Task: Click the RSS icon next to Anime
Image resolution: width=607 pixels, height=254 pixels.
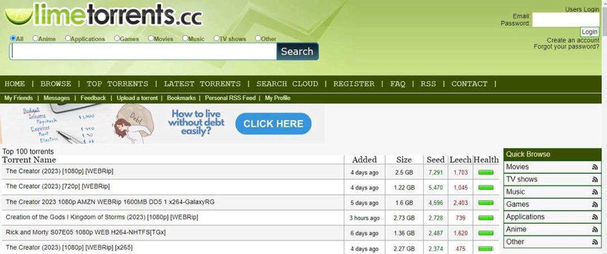Action: pyautogui.click(x=595, y=230)
